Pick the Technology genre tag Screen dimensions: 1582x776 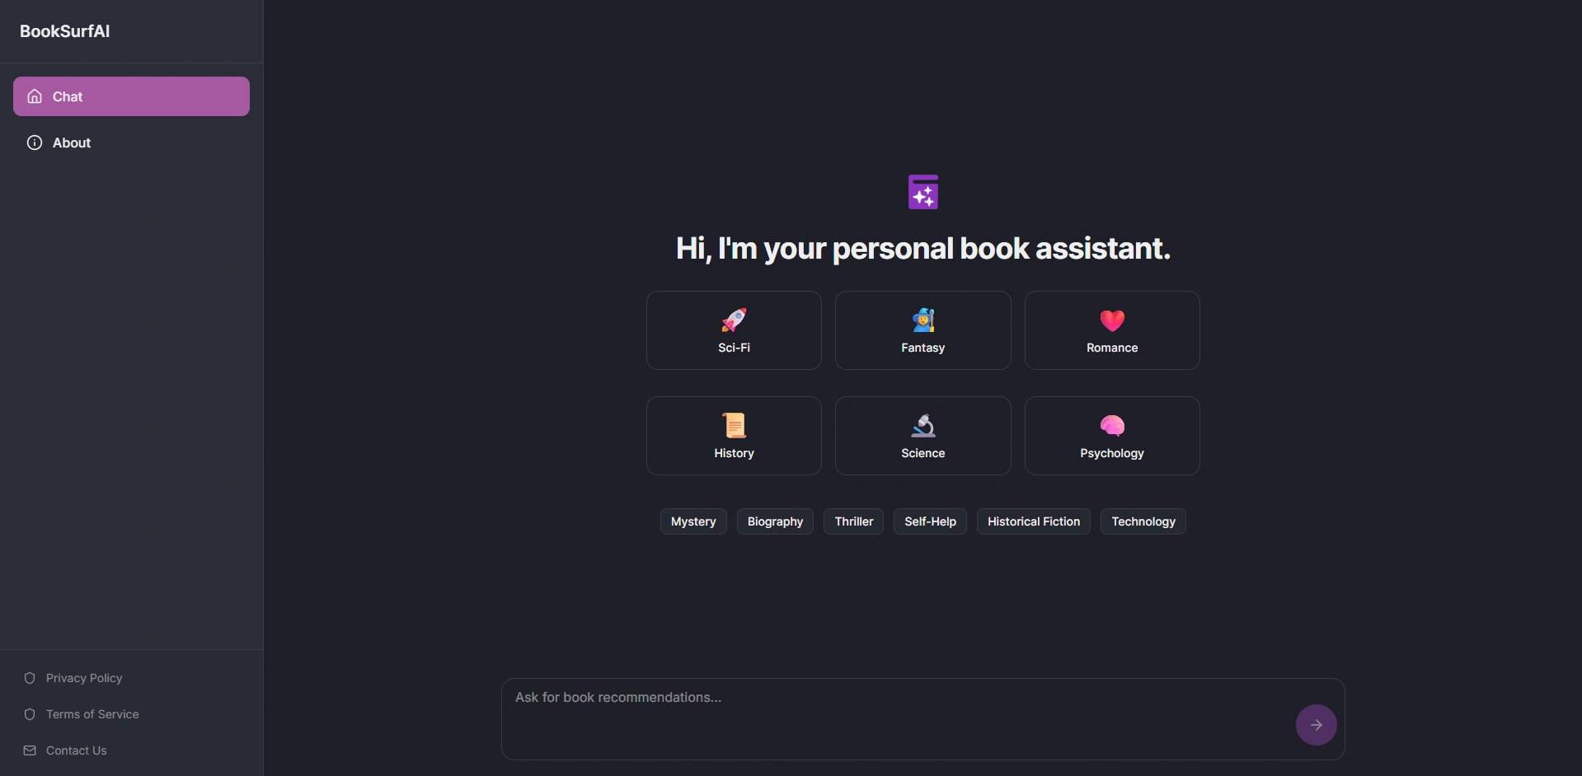coord(1143,521)
